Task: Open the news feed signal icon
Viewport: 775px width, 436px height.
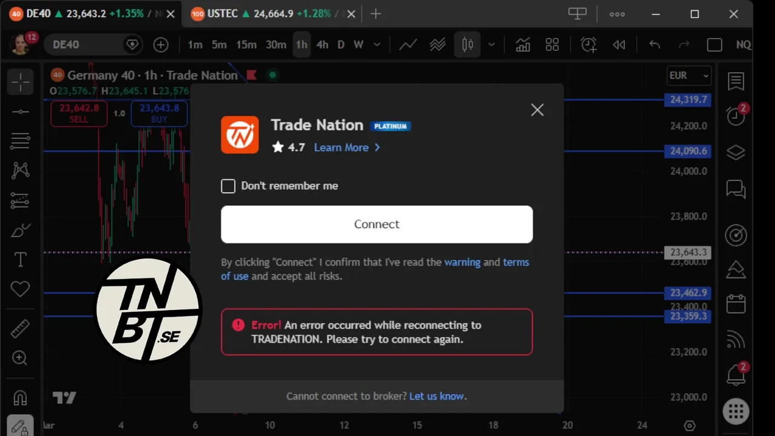Action: 736,339
